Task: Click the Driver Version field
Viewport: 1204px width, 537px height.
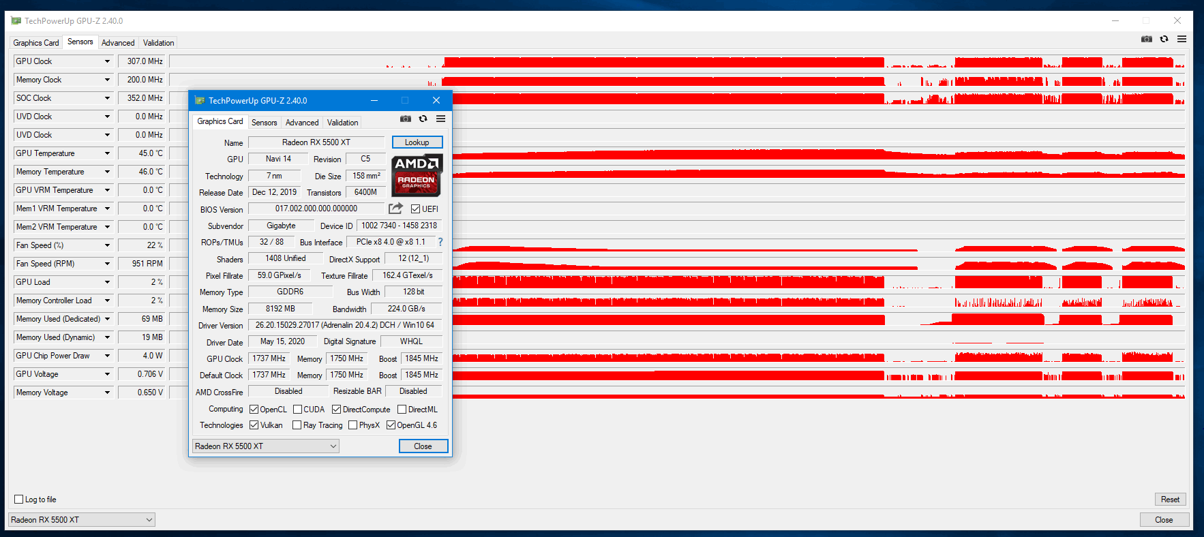Action: coord(345,325)
